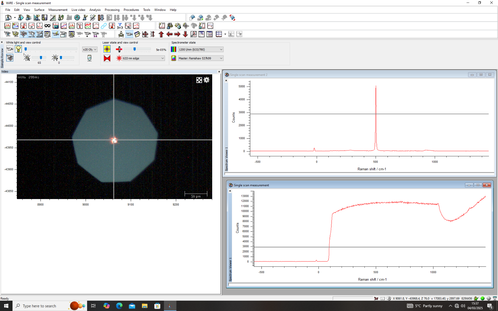Open the Processing menu

pos(112,10)
